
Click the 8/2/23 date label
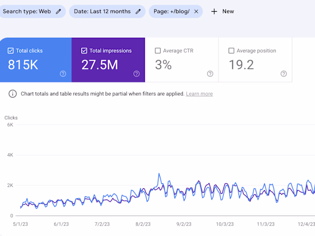pos(143,224)
